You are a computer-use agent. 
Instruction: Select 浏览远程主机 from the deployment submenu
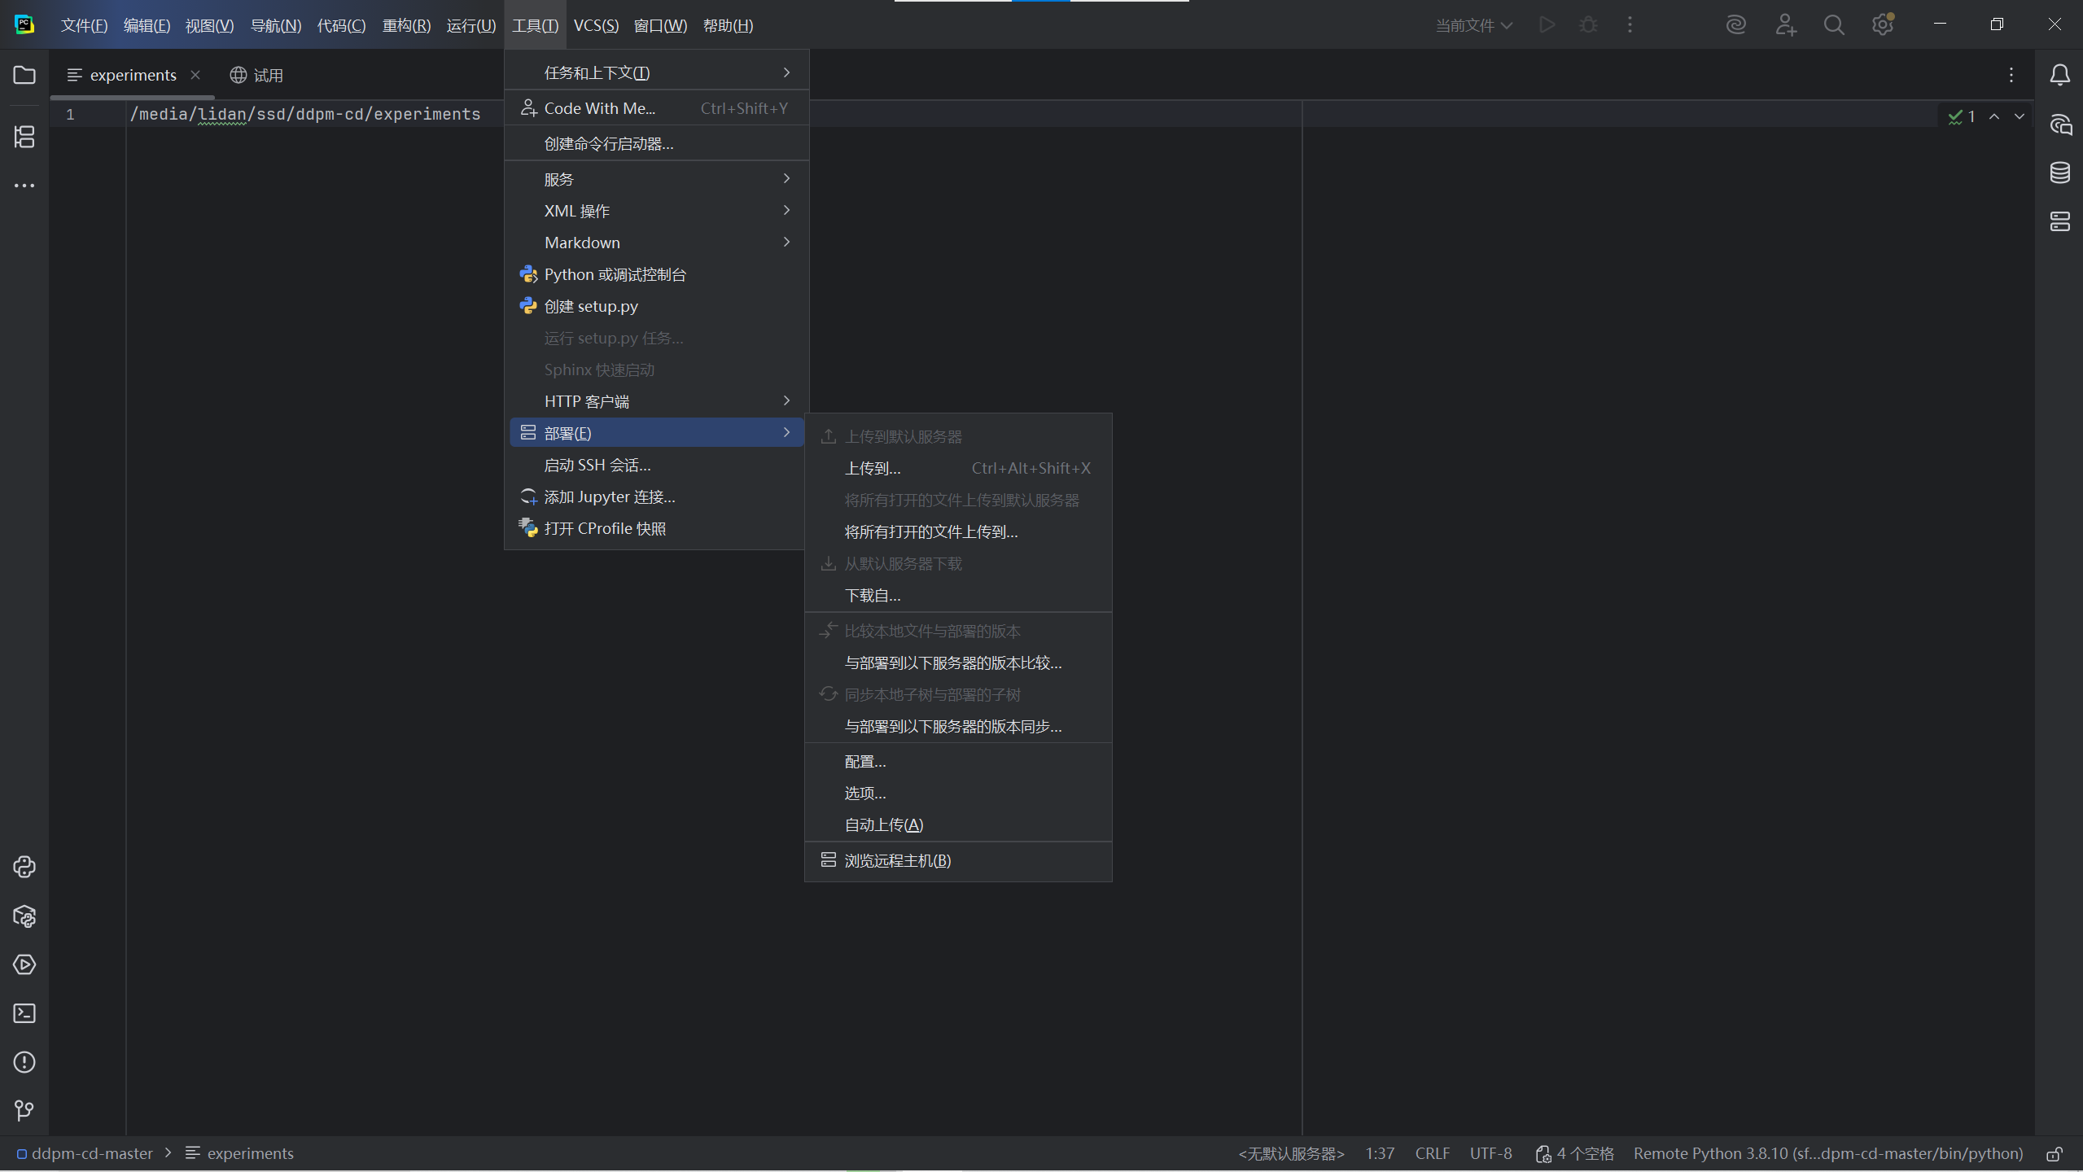click(x=897, y=860)
